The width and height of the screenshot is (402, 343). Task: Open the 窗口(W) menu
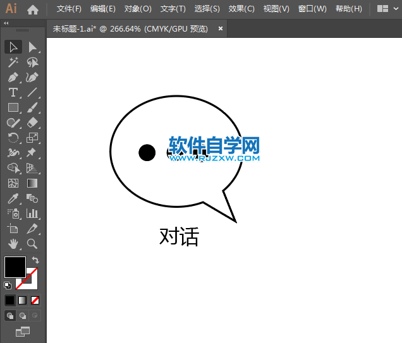312,9
